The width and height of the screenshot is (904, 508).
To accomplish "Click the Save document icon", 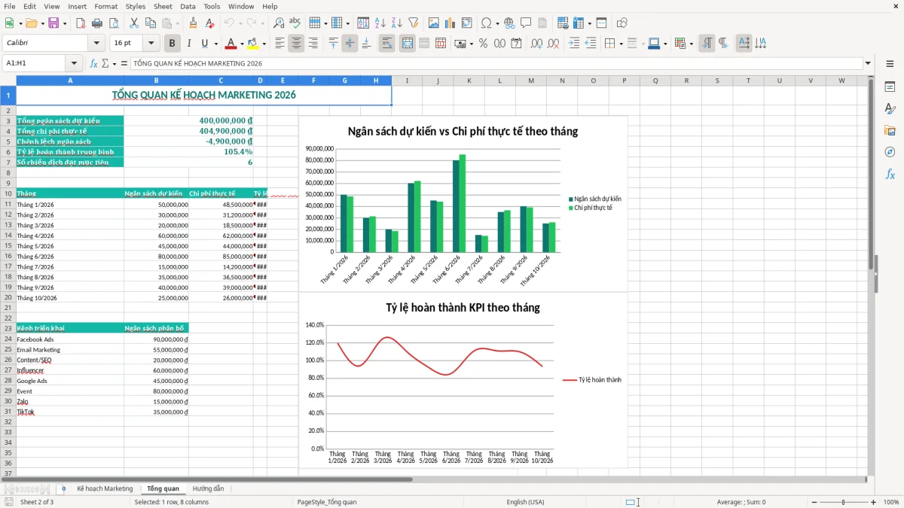I will tap(53, 23).
